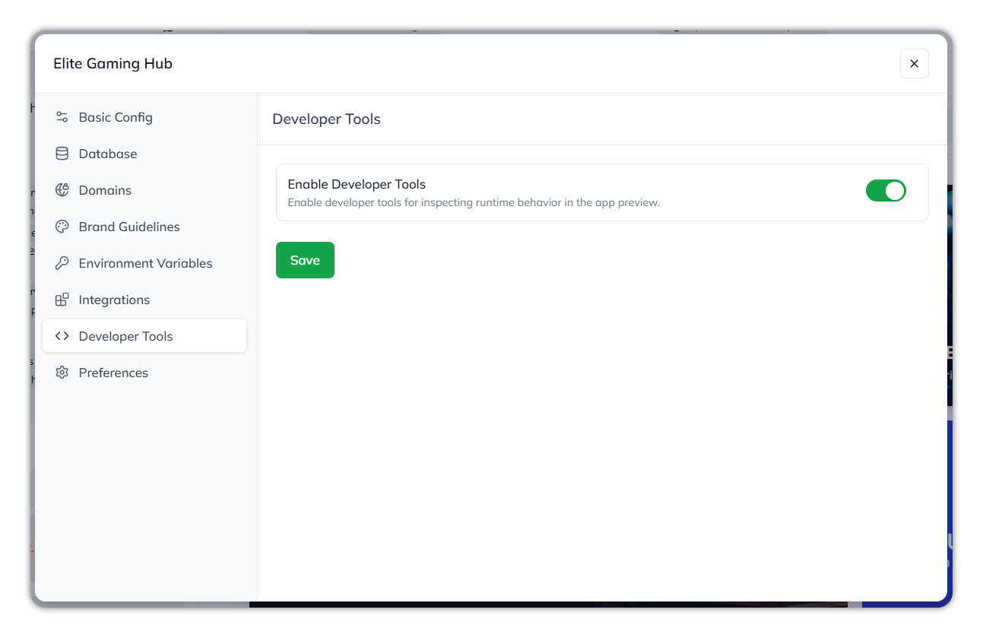The height and width of the screenshot is (638, 983).
Task: Click the green Save button
Action: 305,260
